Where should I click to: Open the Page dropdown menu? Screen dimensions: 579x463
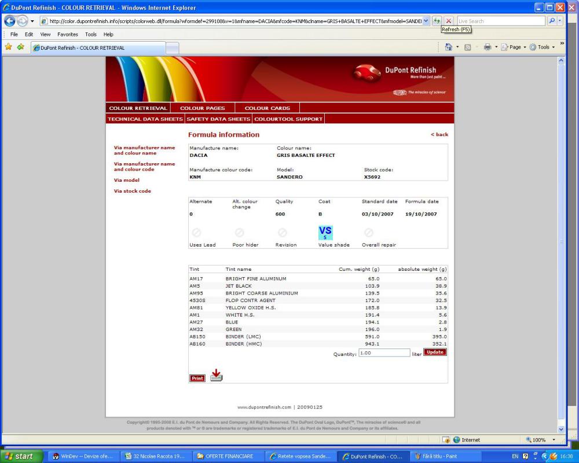[514, 47]
